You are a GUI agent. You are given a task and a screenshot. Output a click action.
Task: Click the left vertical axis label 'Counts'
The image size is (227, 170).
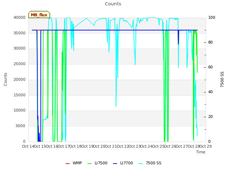tap(5, 79)
